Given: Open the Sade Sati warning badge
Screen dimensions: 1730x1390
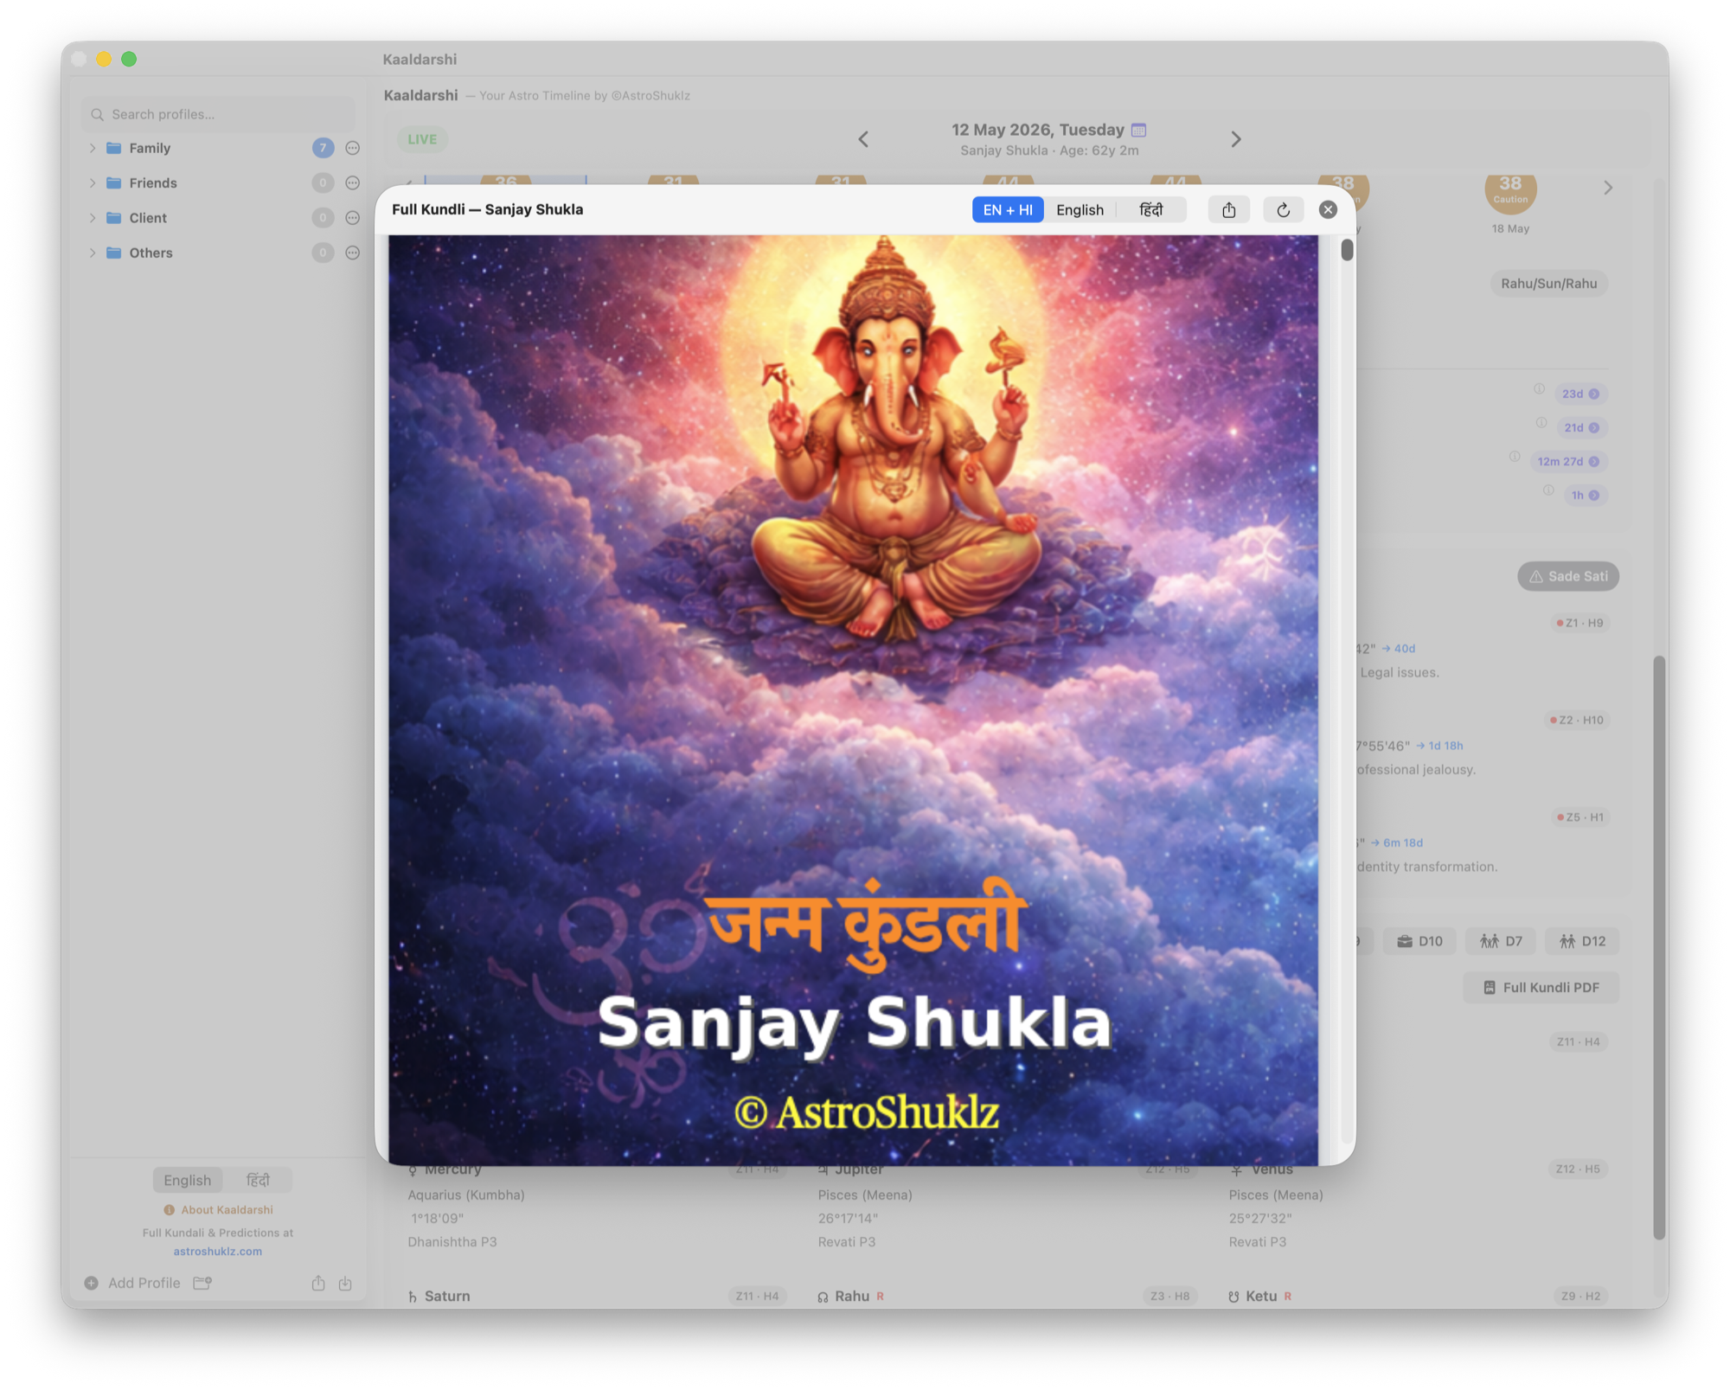Looking at the screenshot, I should pyautogui.click(x=1568, y=576).
